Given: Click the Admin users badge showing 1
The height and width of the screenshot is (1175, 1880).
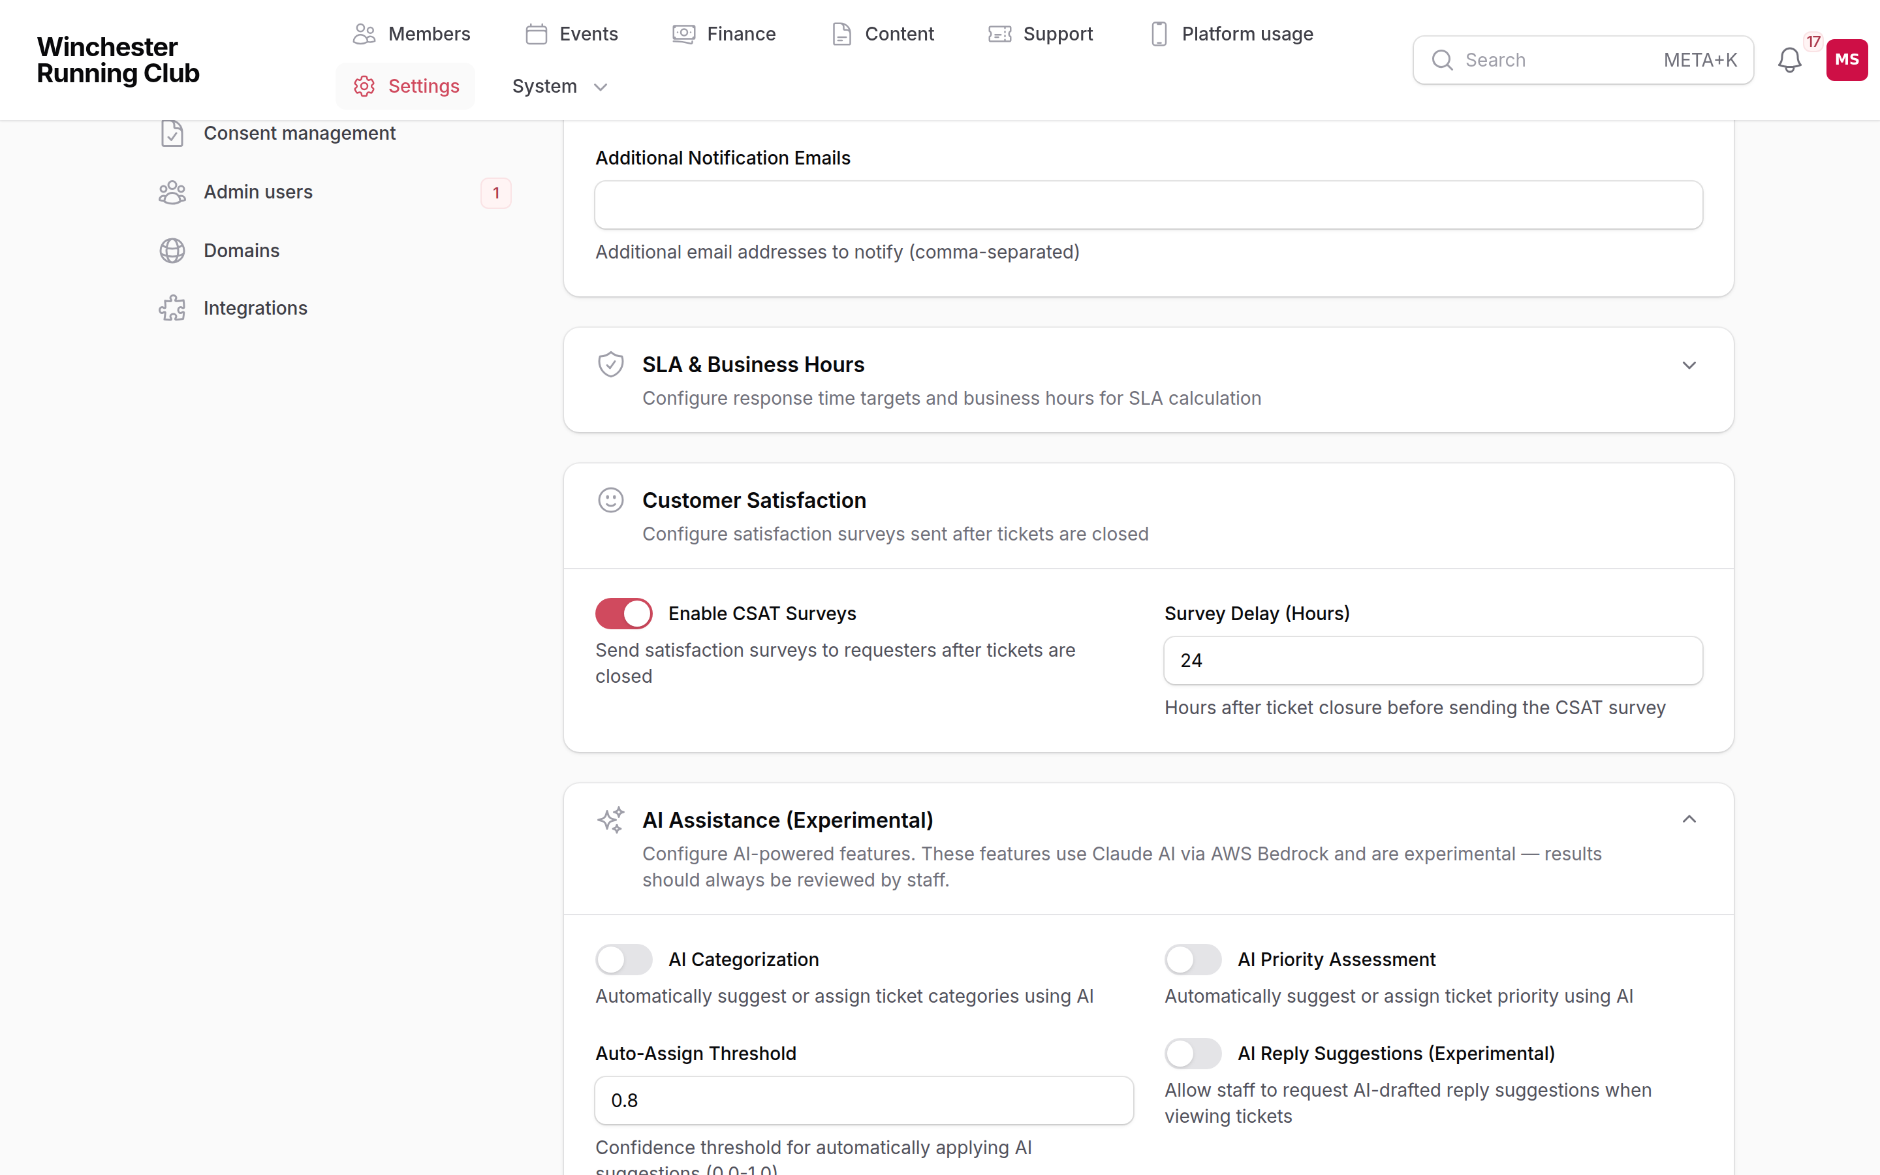Looking at the screenshot, I should [x=495, y=193].
